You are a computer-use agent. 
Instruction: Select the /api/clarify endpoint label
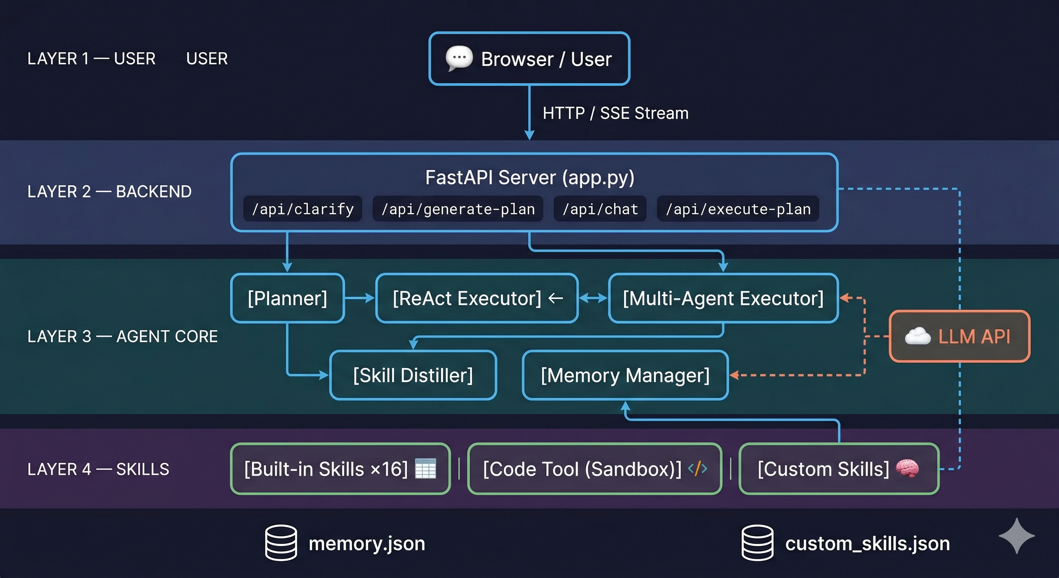tap(303, 209)
